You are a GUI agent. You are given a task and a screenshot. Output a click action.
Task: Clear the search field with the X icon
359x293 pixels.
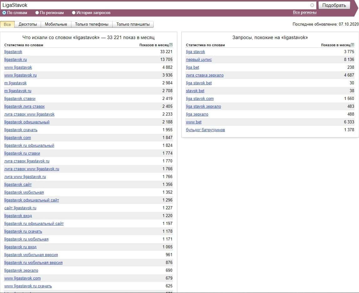point(312,5)
